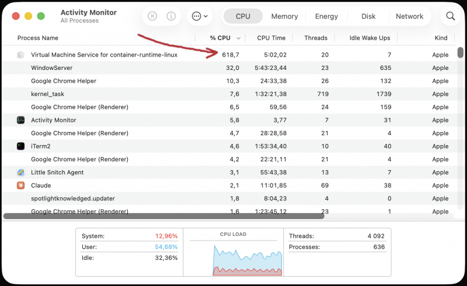Open the process info (i) icon
Screen dimensions: 467x286
coord(171,16)
